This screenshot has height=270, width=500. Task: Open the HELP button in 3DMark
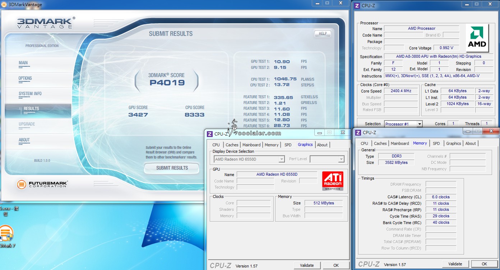pyautogui.click(x=323, y=33)
